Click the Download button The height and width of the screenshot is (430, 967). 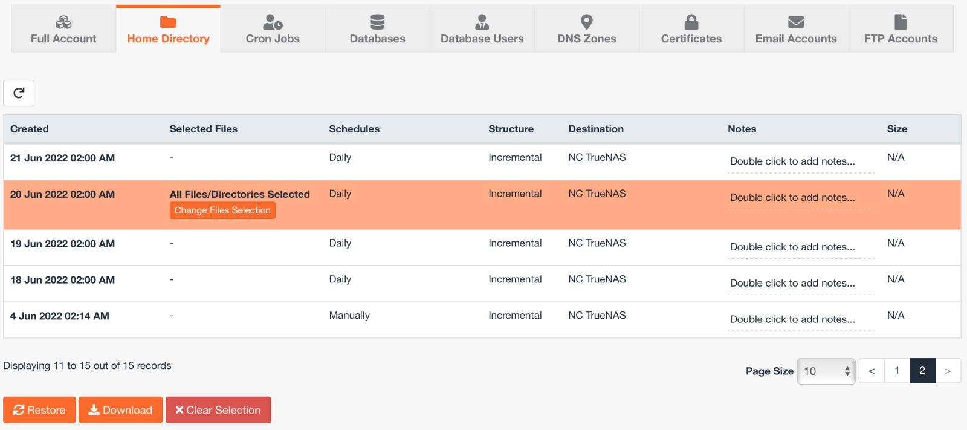pyautogui.click(x=120, y=410)
